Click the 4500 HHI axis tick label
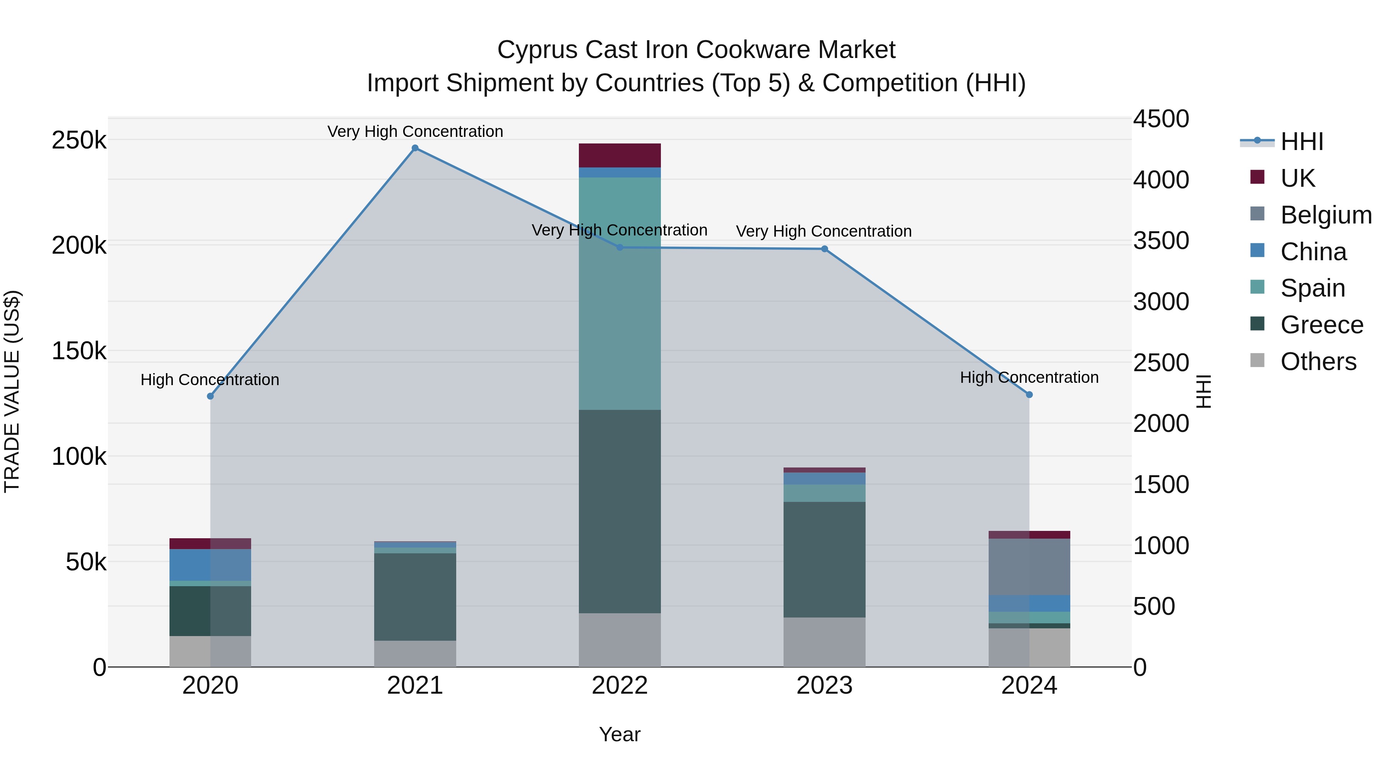This screenshot has height=783, width=1393. point(1162,119)
